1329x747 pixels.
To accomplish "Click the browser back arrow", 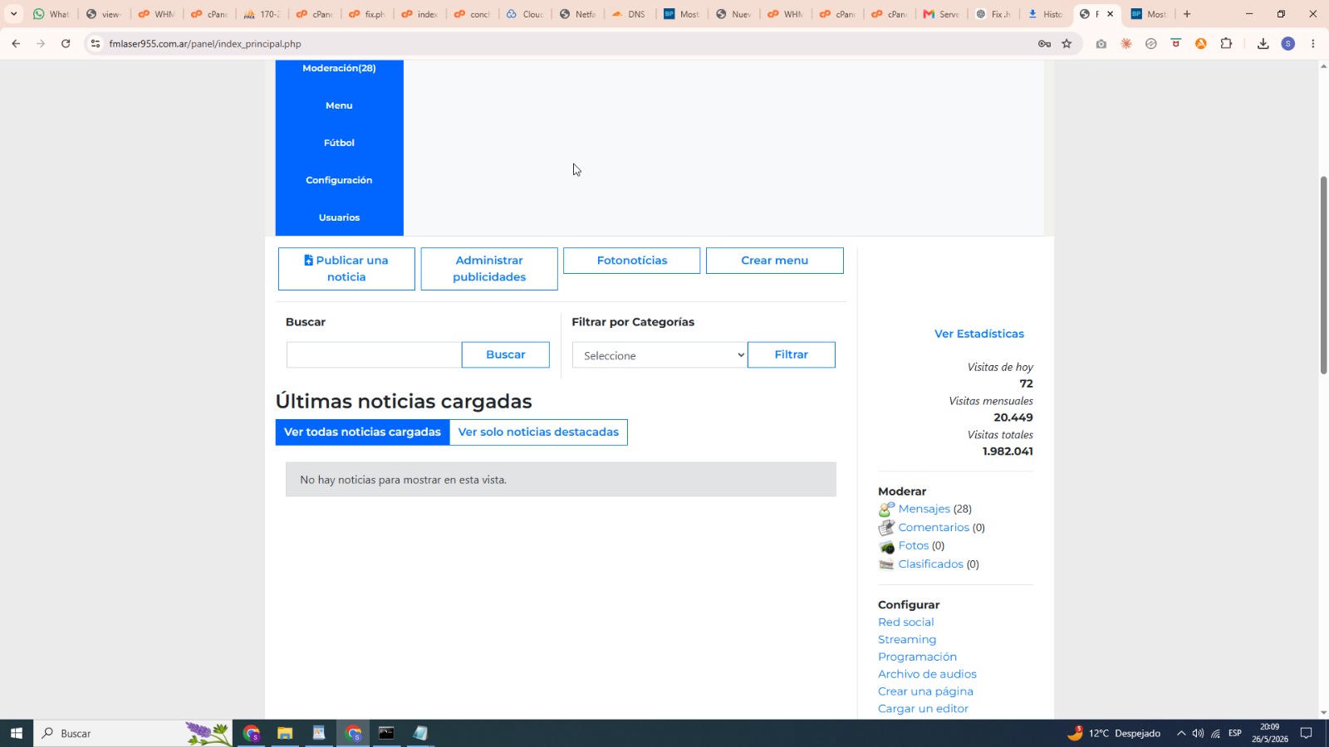I will 16,44.
